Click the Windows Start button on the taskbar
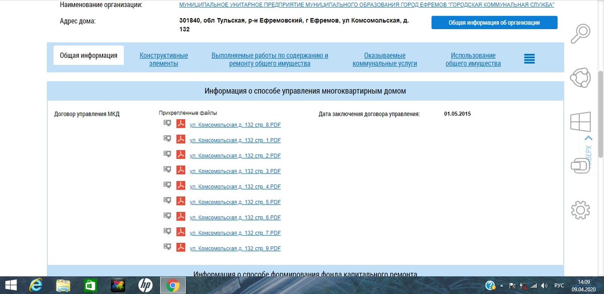 point(11,285)
